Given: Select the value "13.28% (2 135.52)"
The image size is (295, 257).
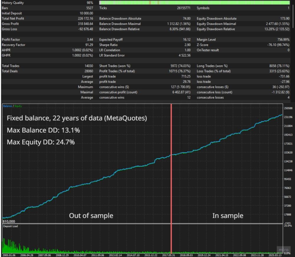Looking at the screenshot, I should point(277,29).
